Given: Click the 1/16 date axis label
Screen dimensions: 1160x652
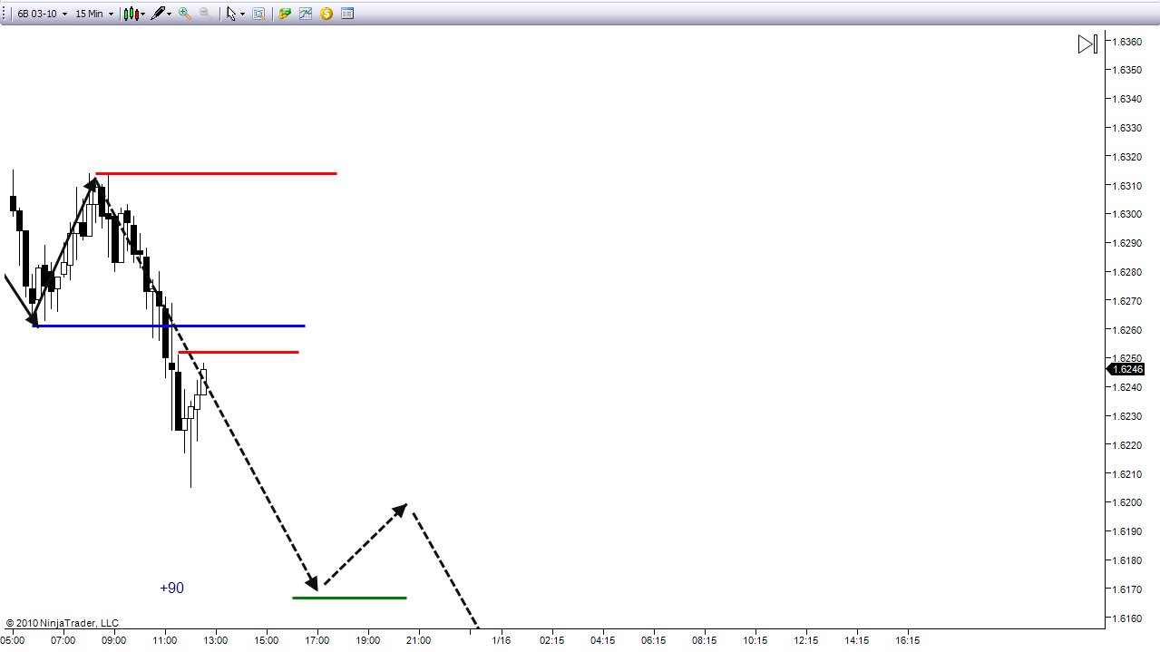Looking at the screenshot, I should point(501,640).
